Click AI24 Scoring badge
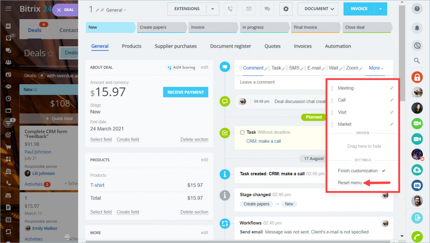 pos(182,67)
